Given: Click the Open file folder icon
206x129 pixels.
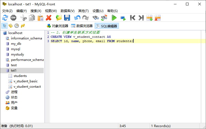Looking at the screenshot, I should pyautogui.click(x=59, y=18).
